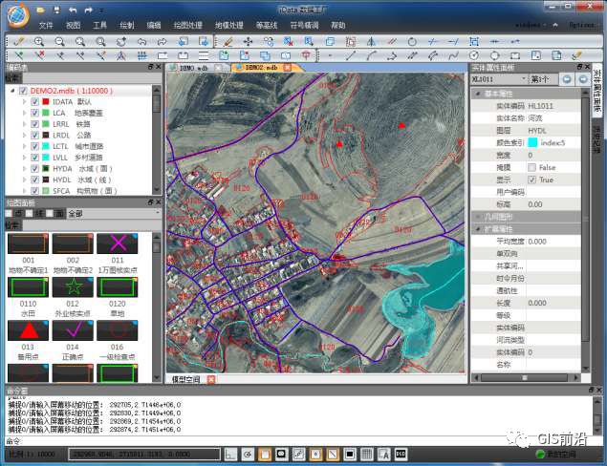This screenshot has height=466, width=607.
Task: Uncheck the 显示 True checkbox
Action: [532, 180]
